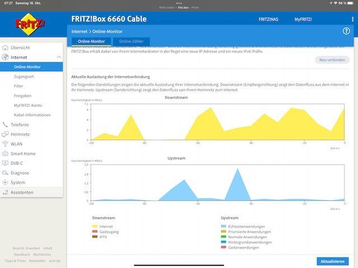
Task: Open the Tipps & Tricks footer link
Action: tap(15, 261)
